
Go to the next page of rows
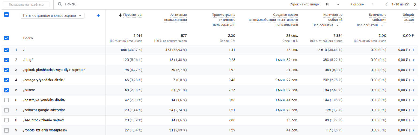point(415,4)
